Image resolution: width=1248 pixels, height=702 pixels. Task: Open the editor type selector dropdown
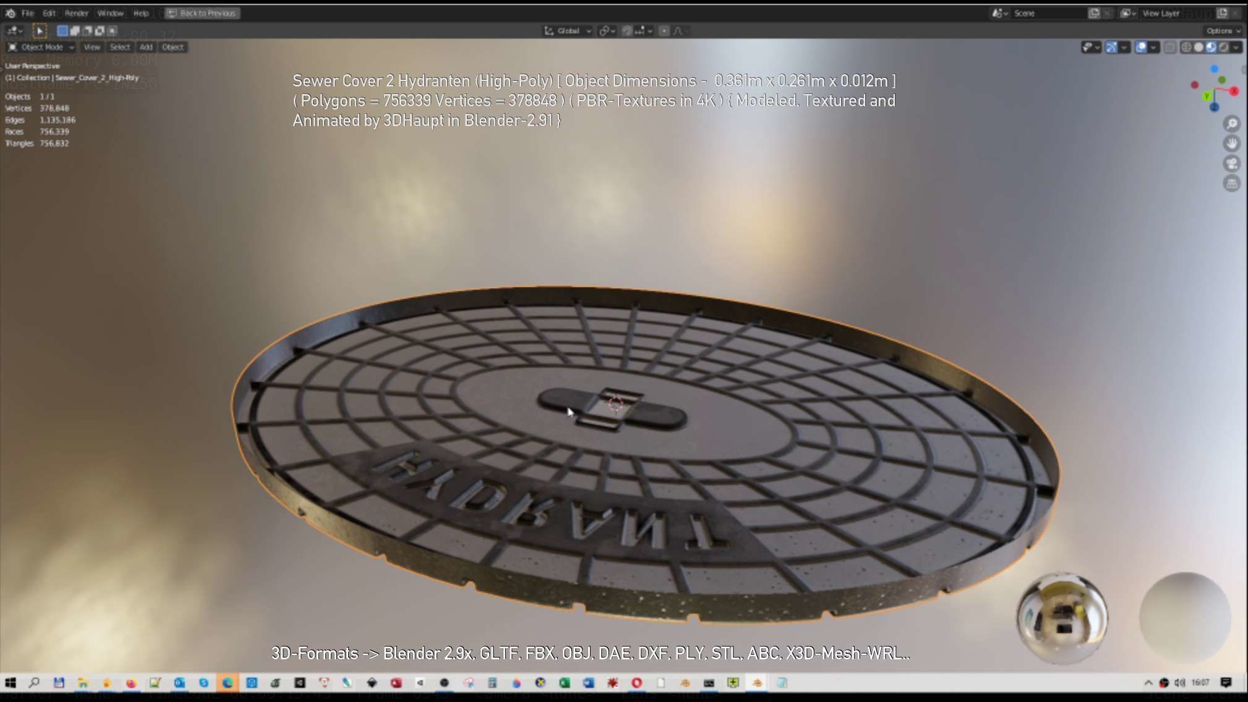pyautogui.click(x=14, y=30)
